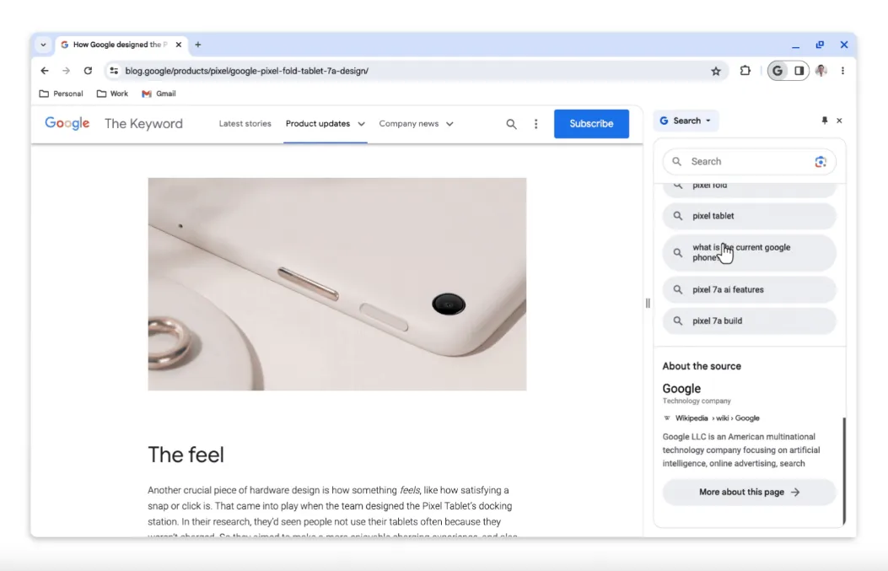Viewport: 888px width, 571px height.
Task: Select the 'pixel 7a ai features' suggestion
Action: click(749, 289)
